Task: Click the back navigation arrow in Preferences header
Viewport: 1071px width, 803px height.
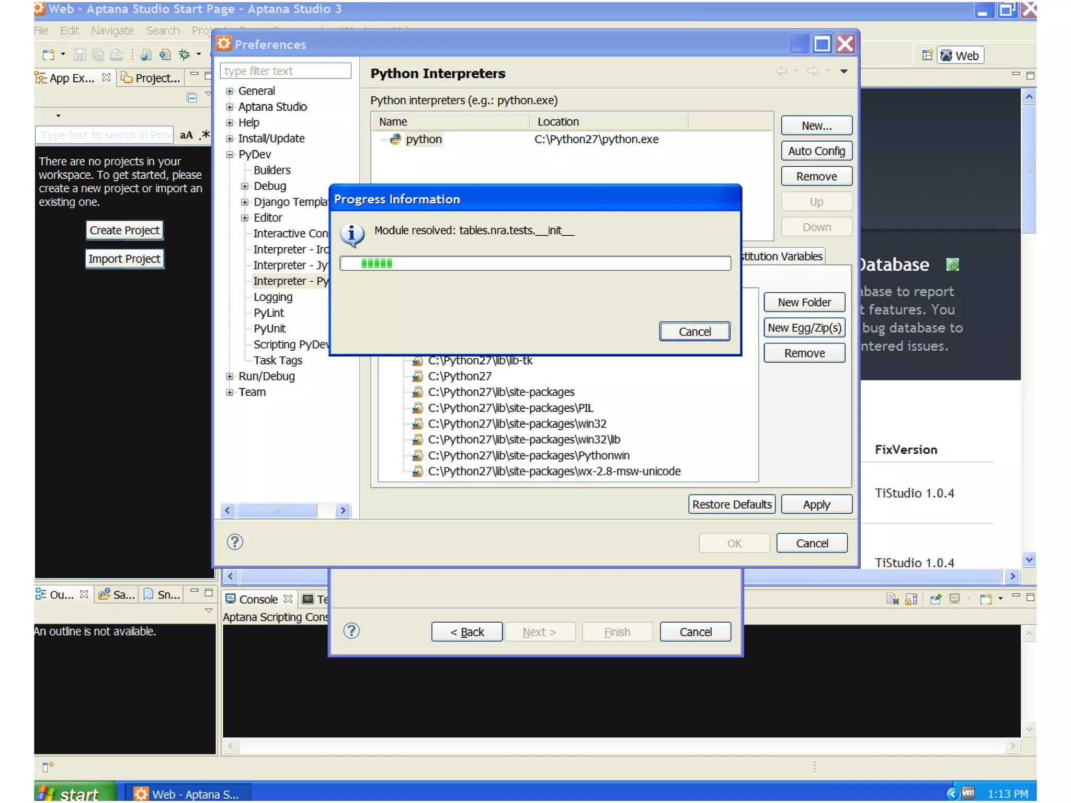Action: 781,71
